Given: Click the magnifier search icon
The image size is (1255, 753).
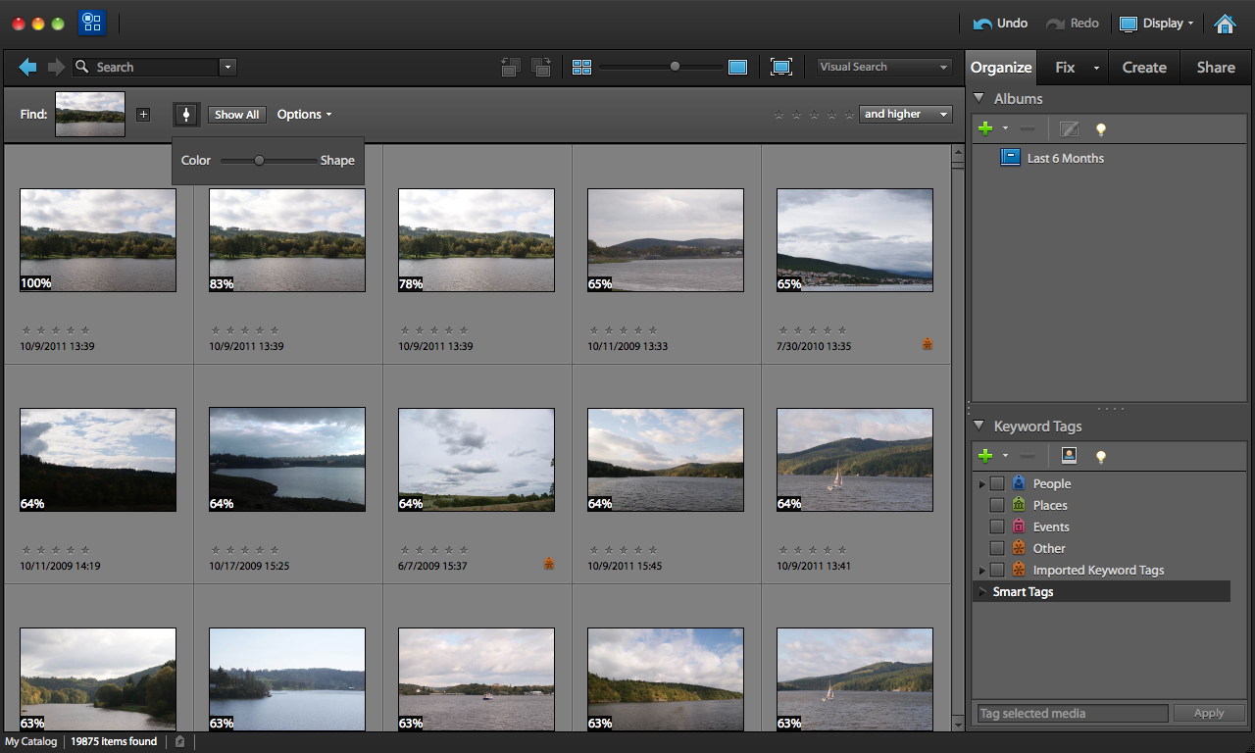Looking at the screenshot, I should point(82,67).
